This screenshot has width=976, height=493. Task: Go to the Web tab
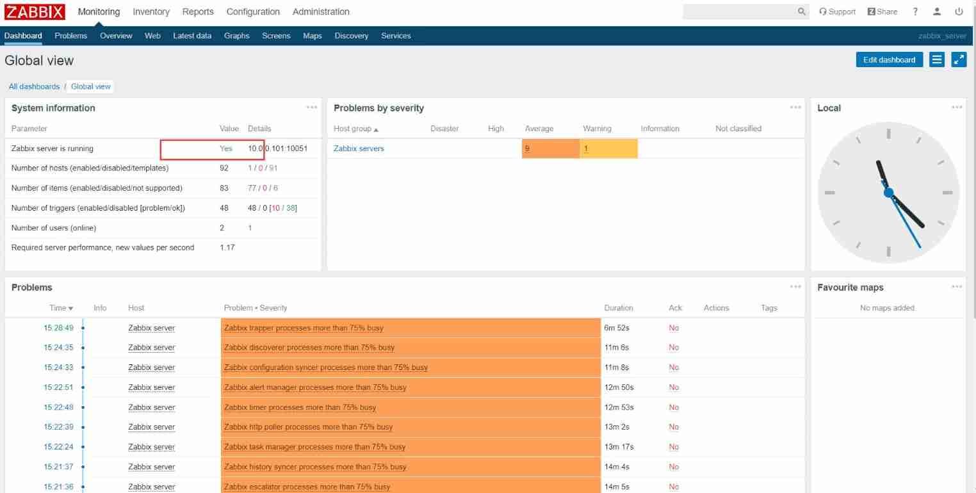pyautogui.click(x=152, y=36)
